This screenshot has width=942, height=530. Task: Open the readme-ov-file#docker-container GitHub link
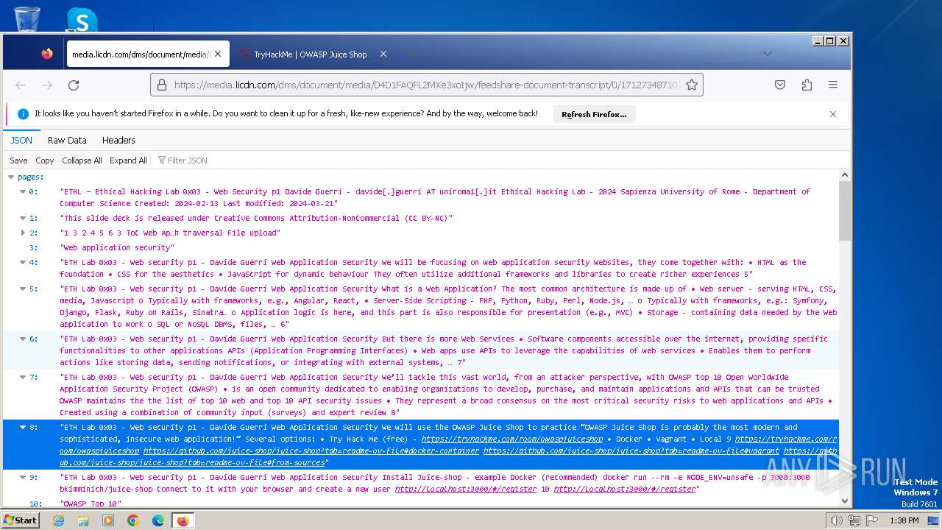311,451
